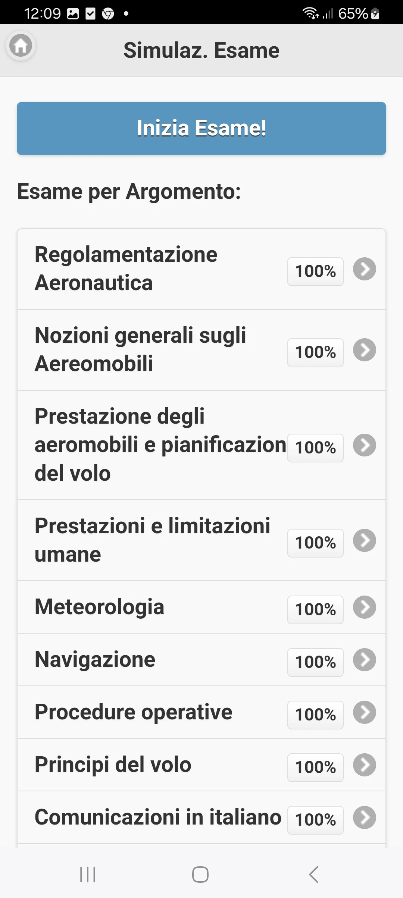403x898 pixels.
Task: Click the Meteorologia arrow icon
Action: tap(364, 607)
